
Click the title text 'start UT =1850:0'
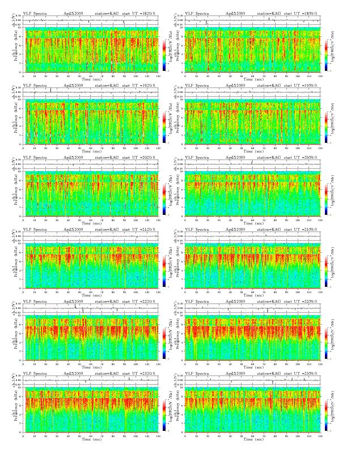pos(301,14)
